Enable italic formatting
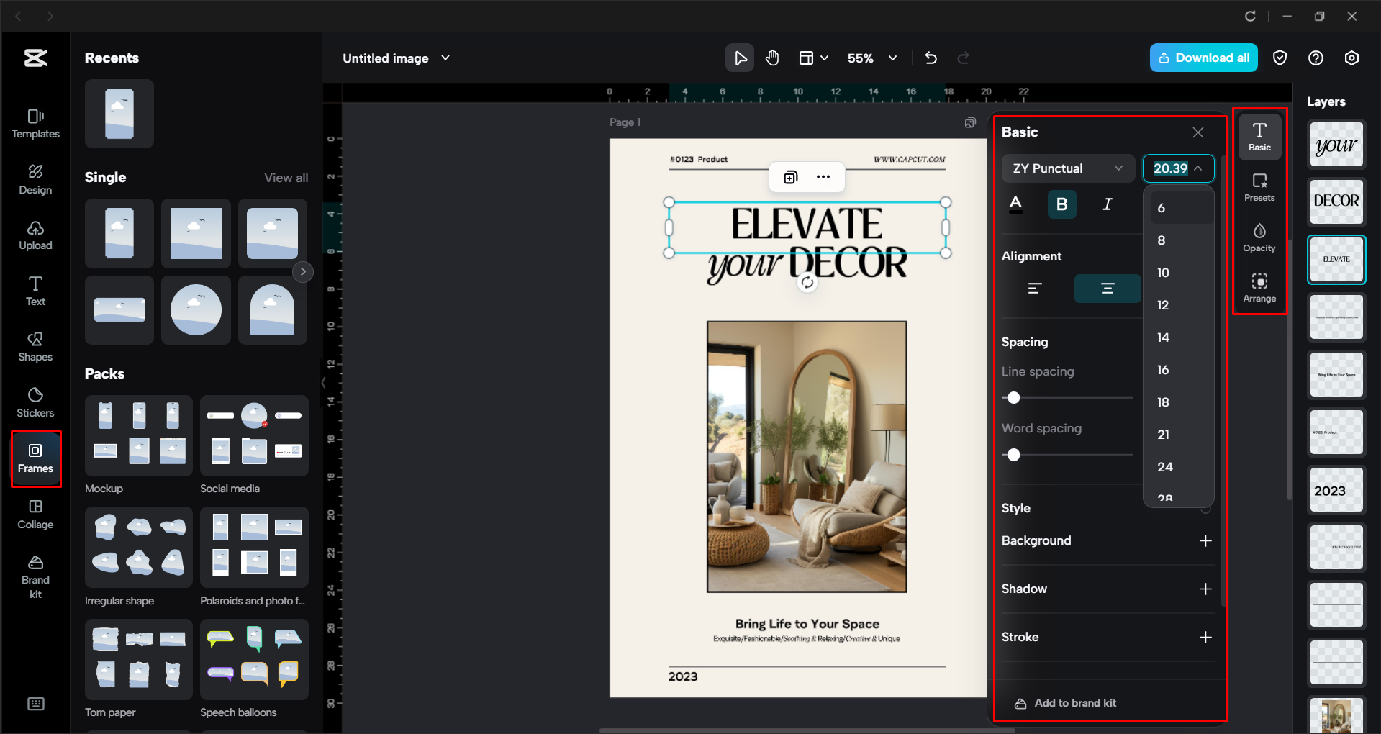1381x734 pixels. click(x=1107, y=204)
